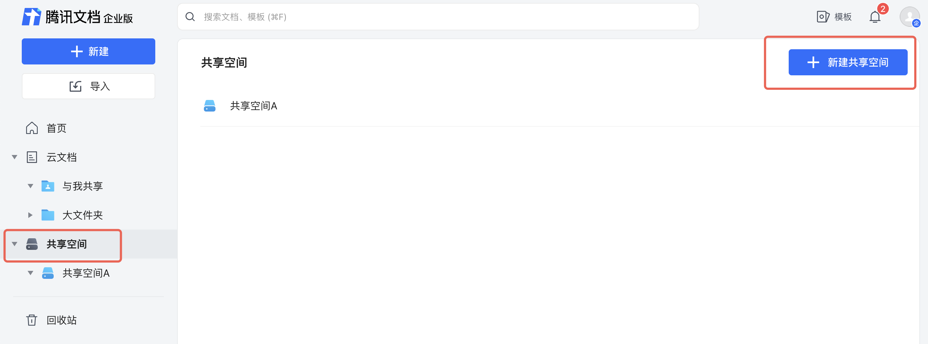This screenshot has width=928, height=344.
Task: Collapse 共享空间A arrow in sidebar
Action: (30, 273)
